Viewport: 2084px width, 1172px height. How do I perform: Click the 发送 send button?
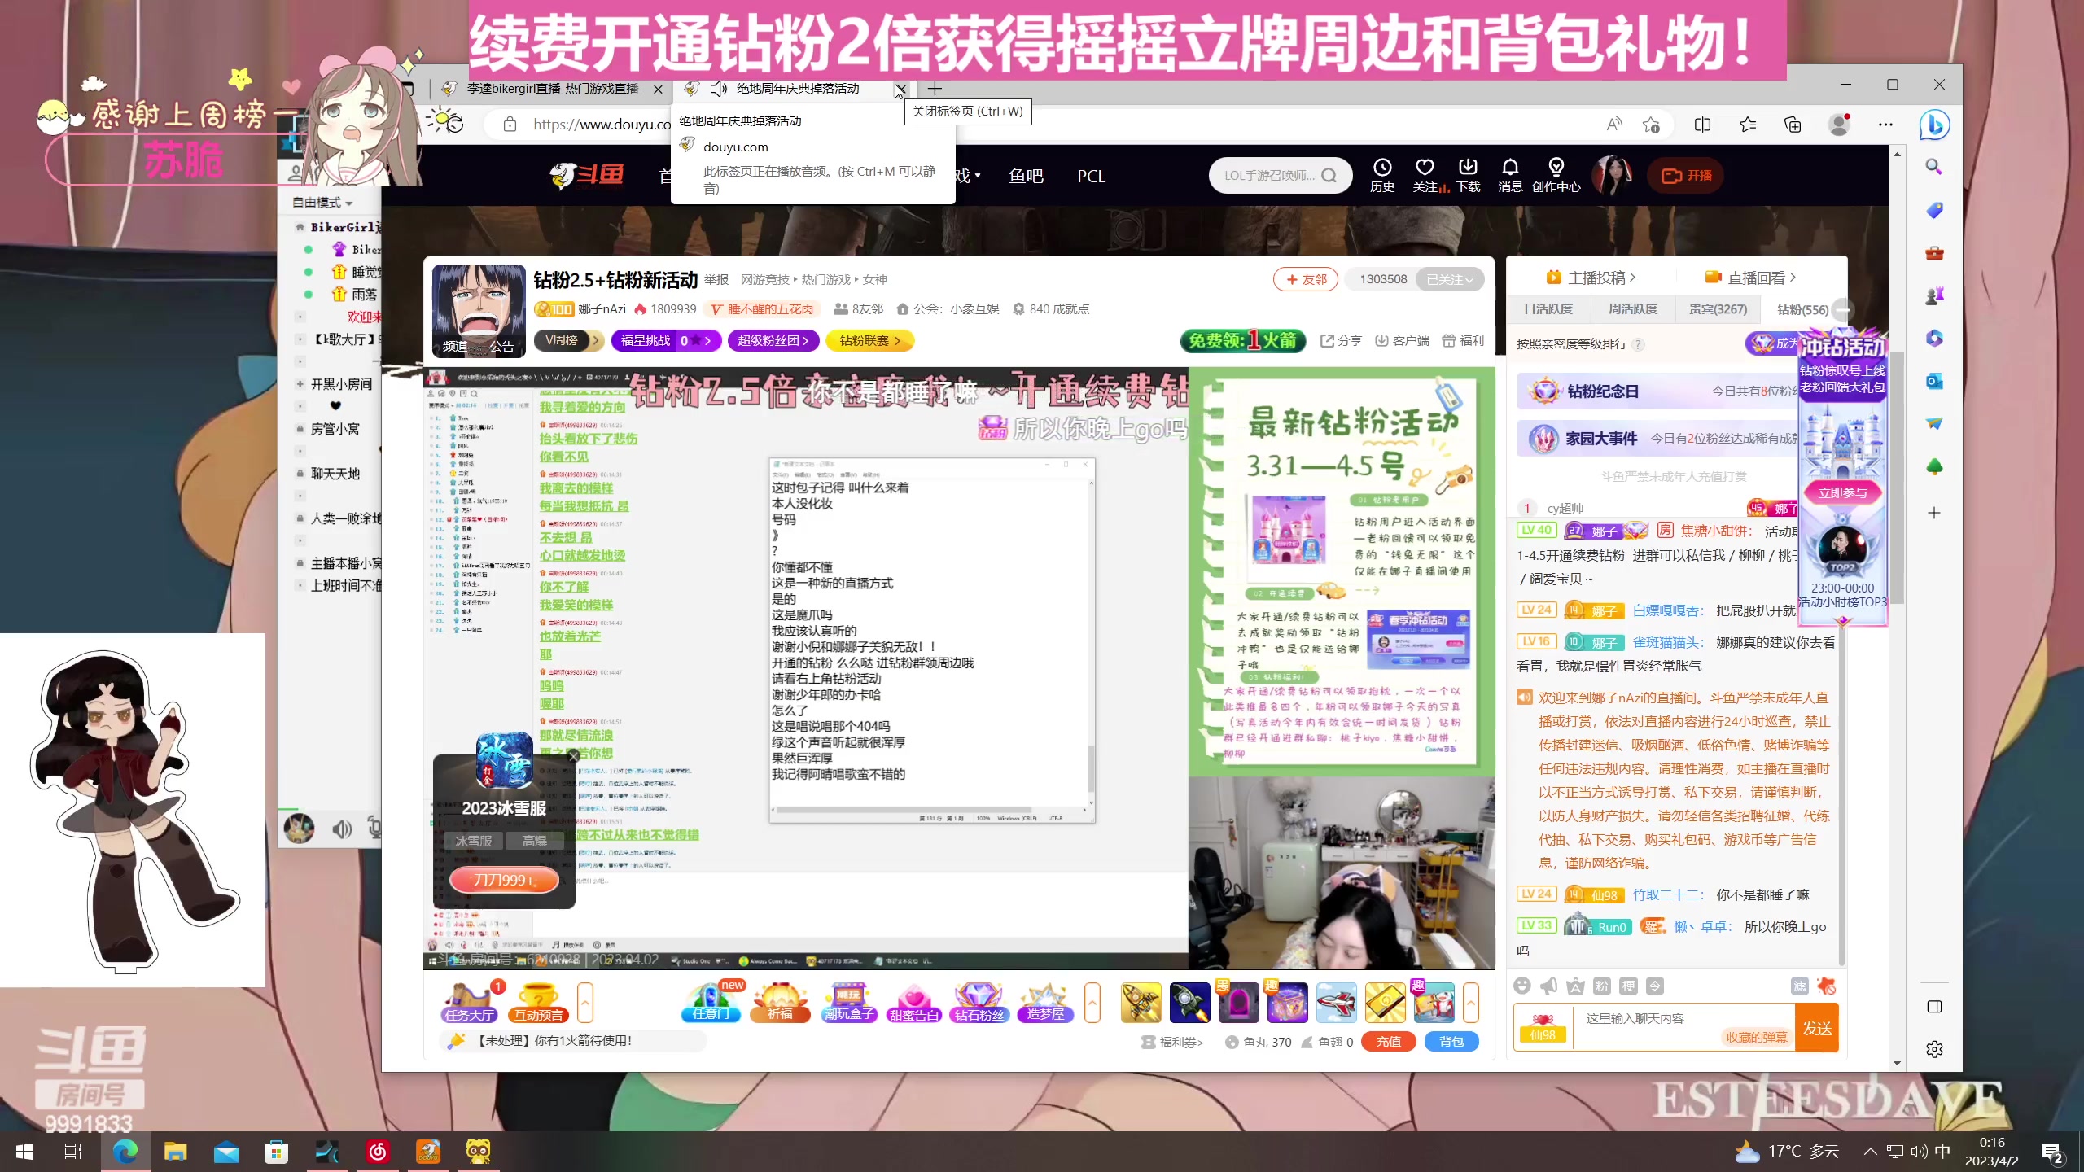(1816, 1028)
